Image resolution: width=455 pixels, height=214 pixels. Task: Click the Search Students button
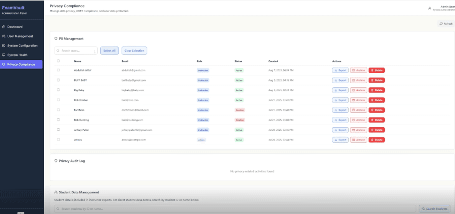point(435,209)
